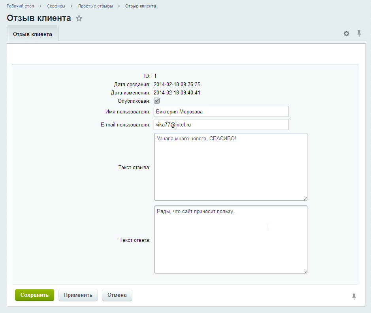
Task: Click the pin icon near the buttons
Action: (354, 296)
